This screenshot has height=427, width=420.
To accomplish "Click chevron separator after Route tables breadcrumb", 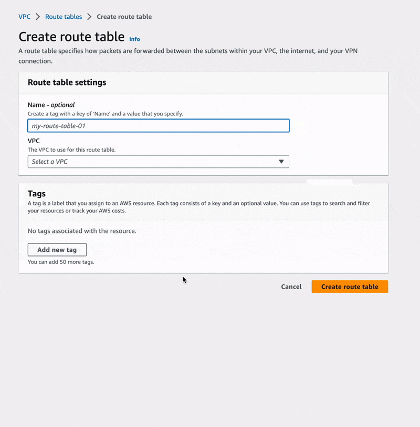I will [x=89, y=17].
